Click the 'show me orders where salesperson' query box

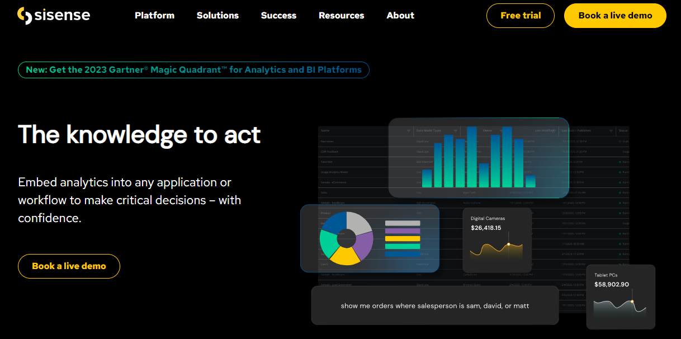(x=435, y=305)
